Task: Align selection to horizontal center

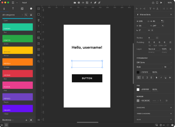Action: click(141, 9)
